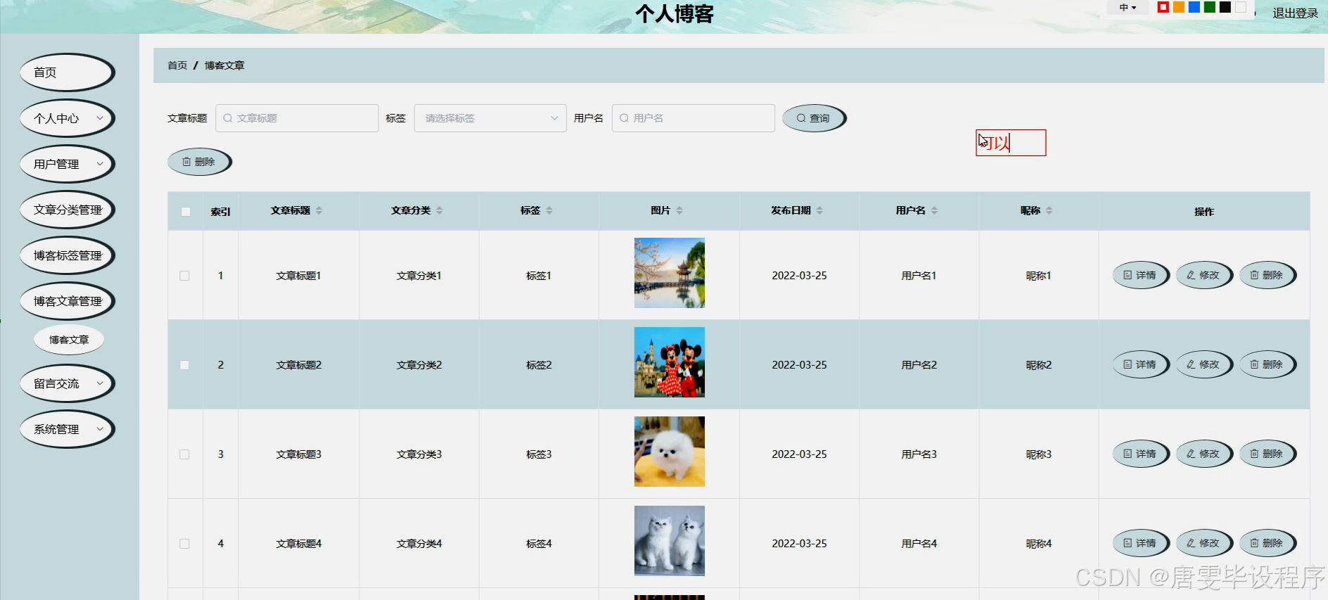Click the batch 删除 trash button above table
This screenshot has height=600, width=1328.
(x=199, y=162)
